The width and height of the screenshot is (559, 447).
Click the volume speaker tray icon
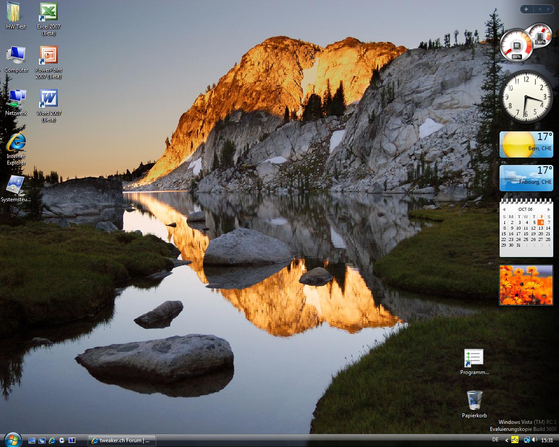click(x=535, y=440)
